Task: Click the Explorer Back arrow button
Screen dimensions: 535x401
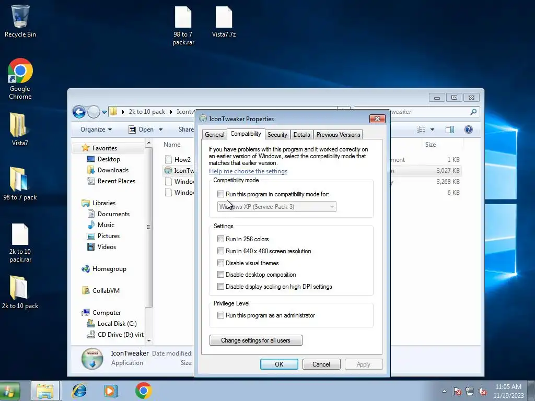Action: pos(79,112)
